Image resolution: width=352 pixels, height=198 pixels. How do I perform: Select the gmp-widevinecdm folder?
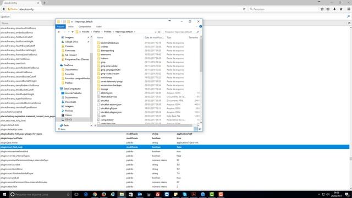(x=110, y=74)
